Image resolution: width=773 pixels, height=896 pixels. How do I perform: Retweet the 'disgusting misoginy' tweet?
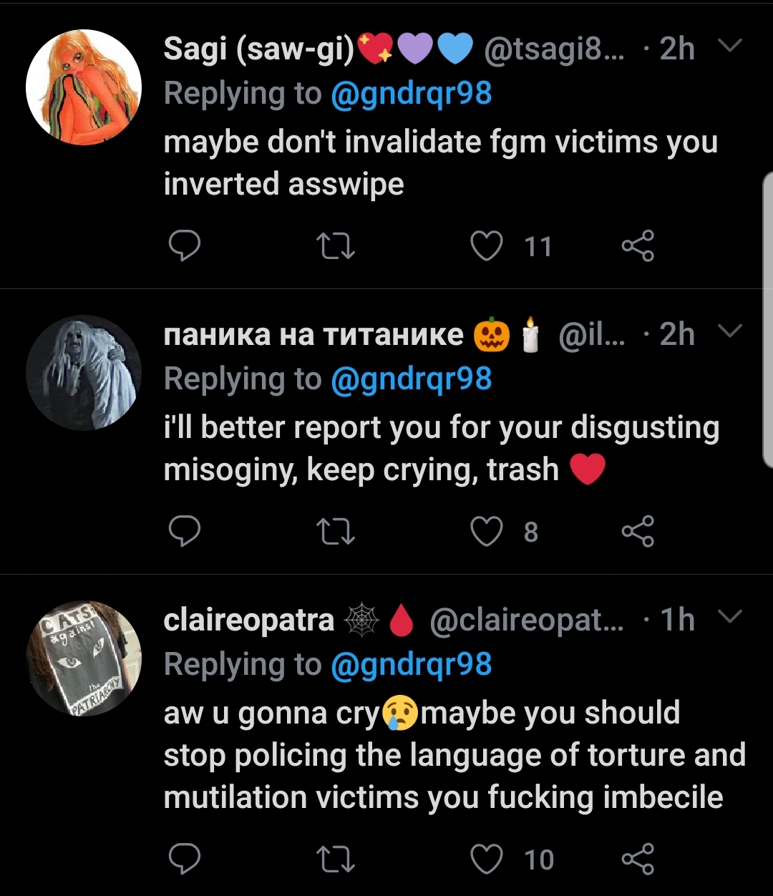pyautogui.click(x=336, y=532)
